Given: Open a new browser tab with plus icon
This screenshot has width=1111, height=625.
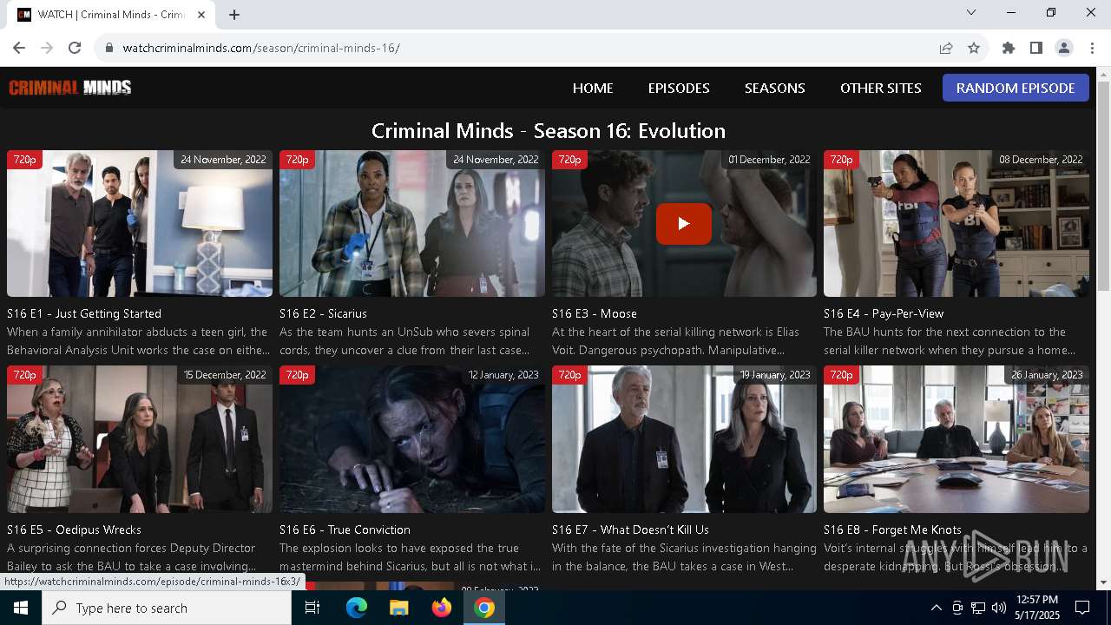Looking at the screenshot, I should [234, 15].
